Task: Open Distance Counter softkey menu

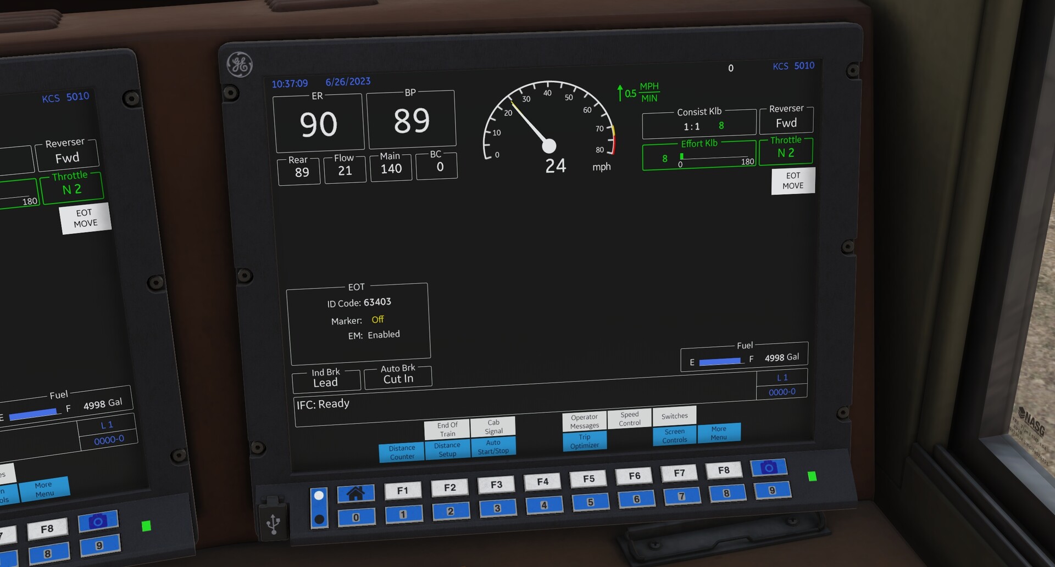Action: [402, 452]
